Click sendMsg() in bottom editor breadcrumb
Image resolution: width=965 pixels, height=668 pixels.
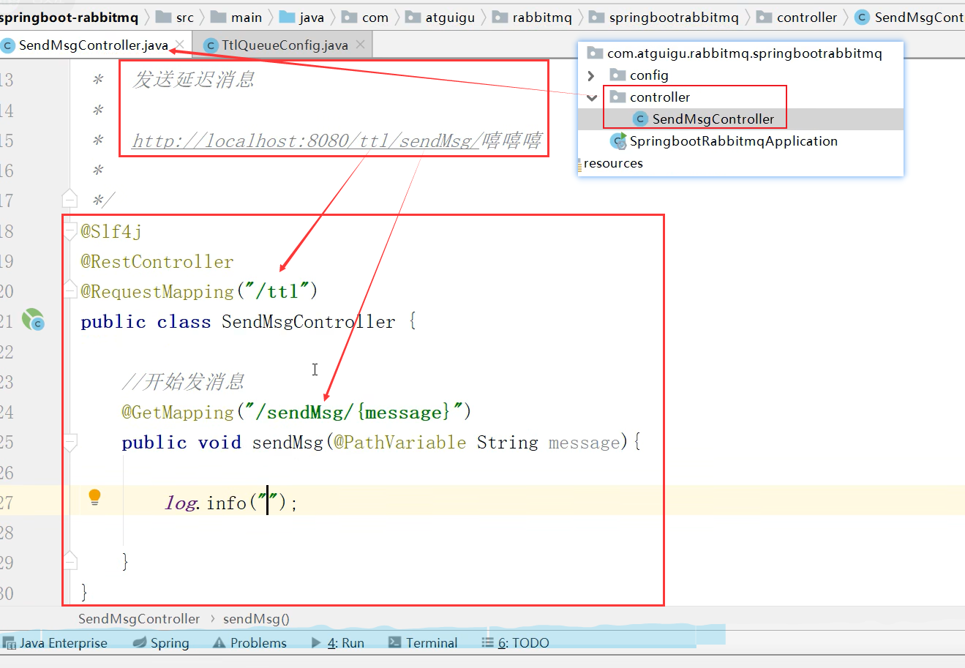coord(256,619)
